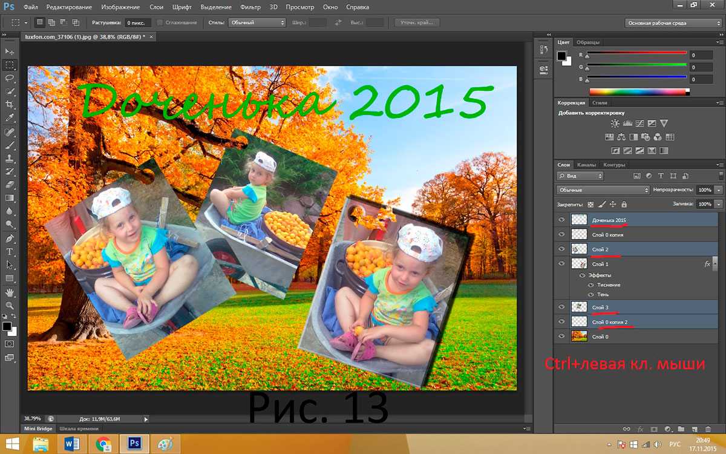
Task: Open the Обычные blend mode dropdown
Action: (603, 190)
